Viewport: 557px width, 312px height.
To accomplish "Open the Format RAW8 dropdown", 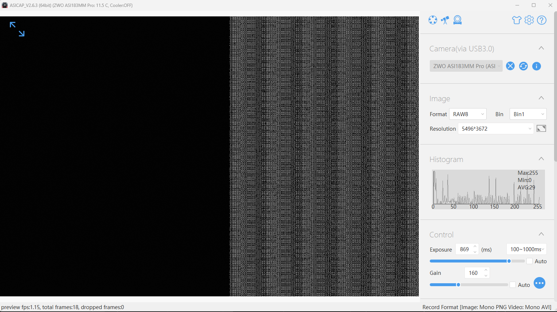I will click(468, 114).
